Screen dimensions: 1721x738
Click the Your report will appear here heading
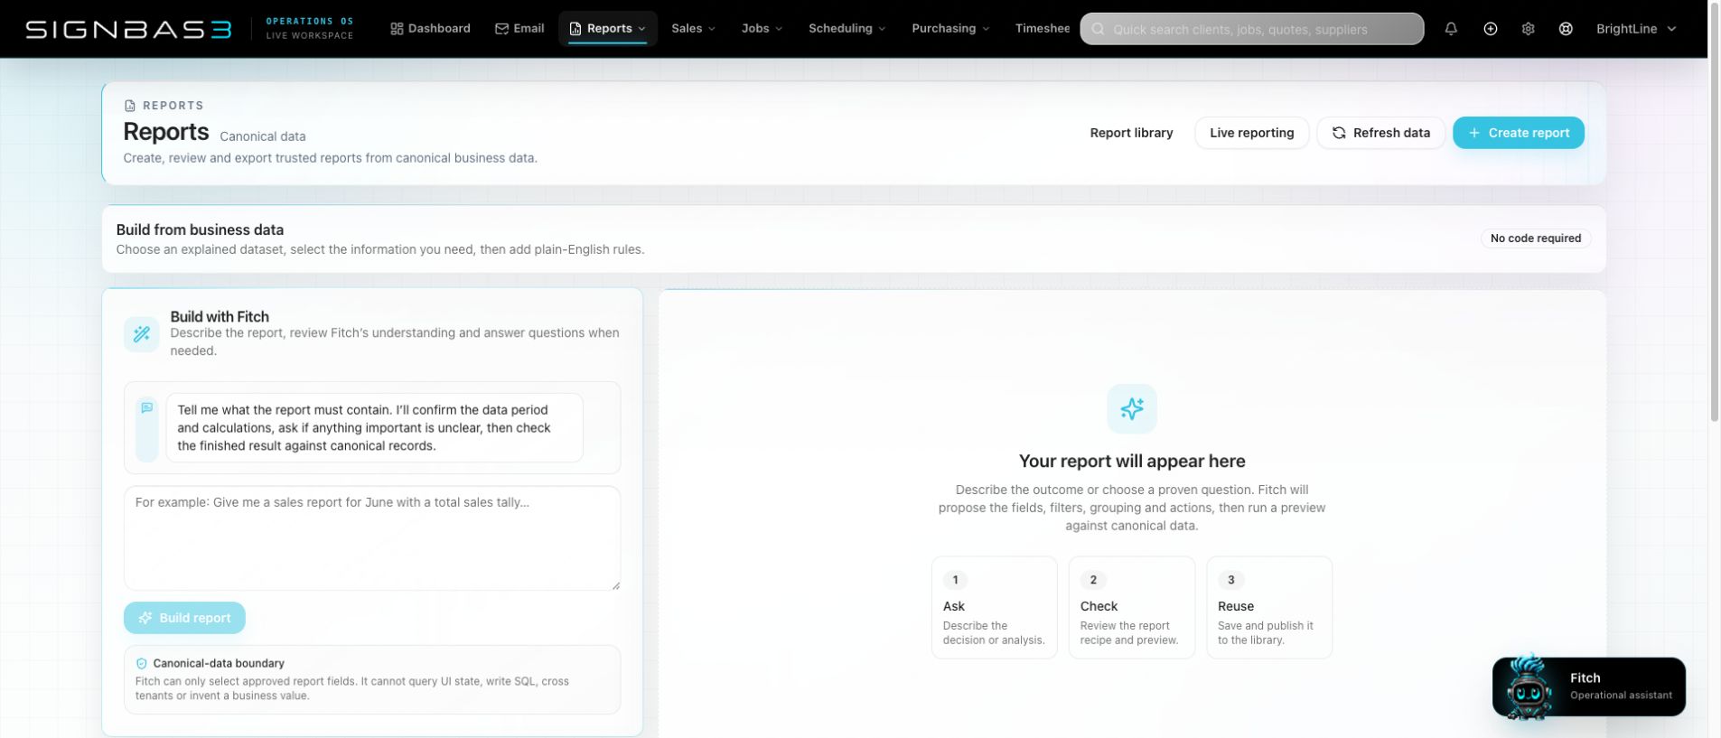[x=1132, y=461]
